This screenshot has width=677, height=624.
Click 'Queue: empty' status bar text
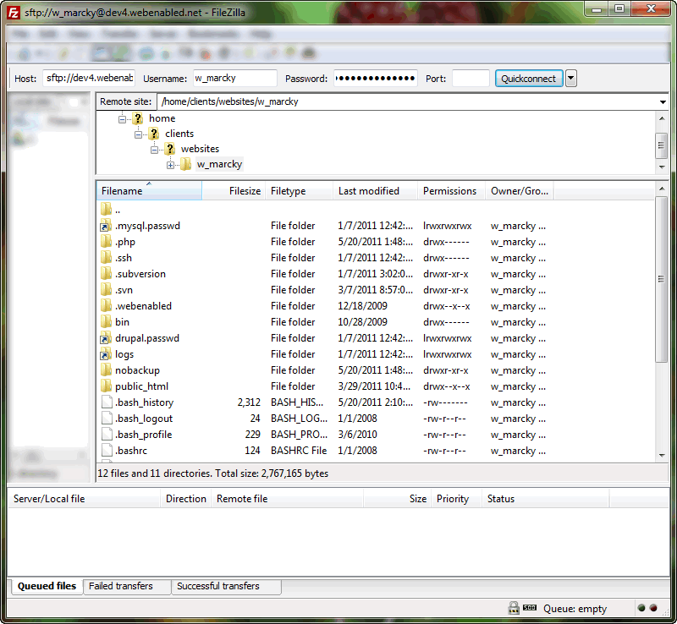[575, 609]
